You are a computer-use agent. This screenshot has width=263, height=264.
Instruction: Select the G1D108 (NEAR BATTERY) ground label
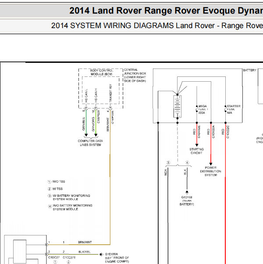(x=187, y=201)
